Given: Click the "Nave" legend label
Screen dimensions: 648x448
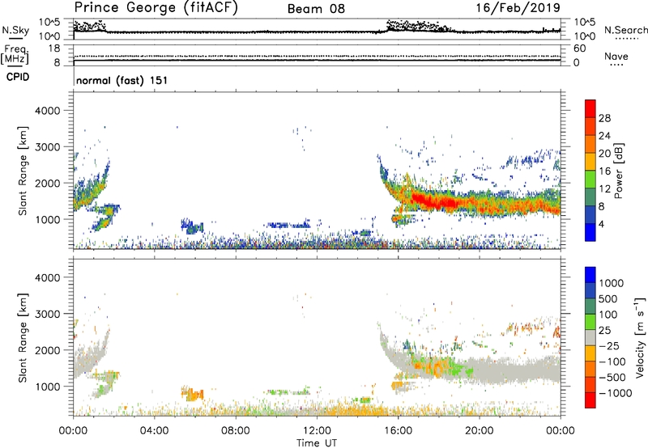Looking at the screenshot, I should pyautogui.click(x=616, y=56).
